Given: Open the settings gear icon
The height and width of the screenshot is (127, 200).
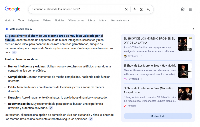Looking at the screenshot, I should tap(183, 9).
